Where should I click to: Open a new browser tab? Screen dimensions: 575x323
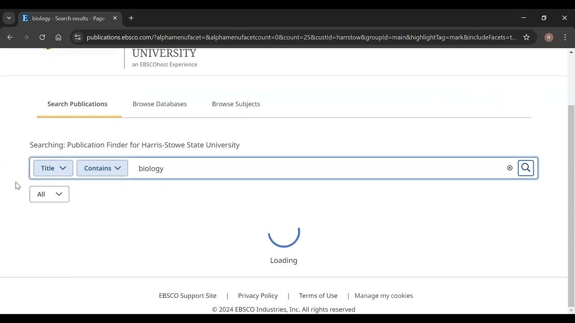[131, 18]
